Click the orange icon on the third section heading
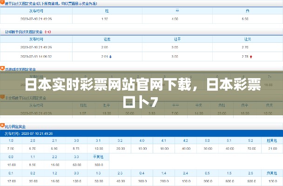This screenshot has height=186, width=283. click(x=2, y=68)
